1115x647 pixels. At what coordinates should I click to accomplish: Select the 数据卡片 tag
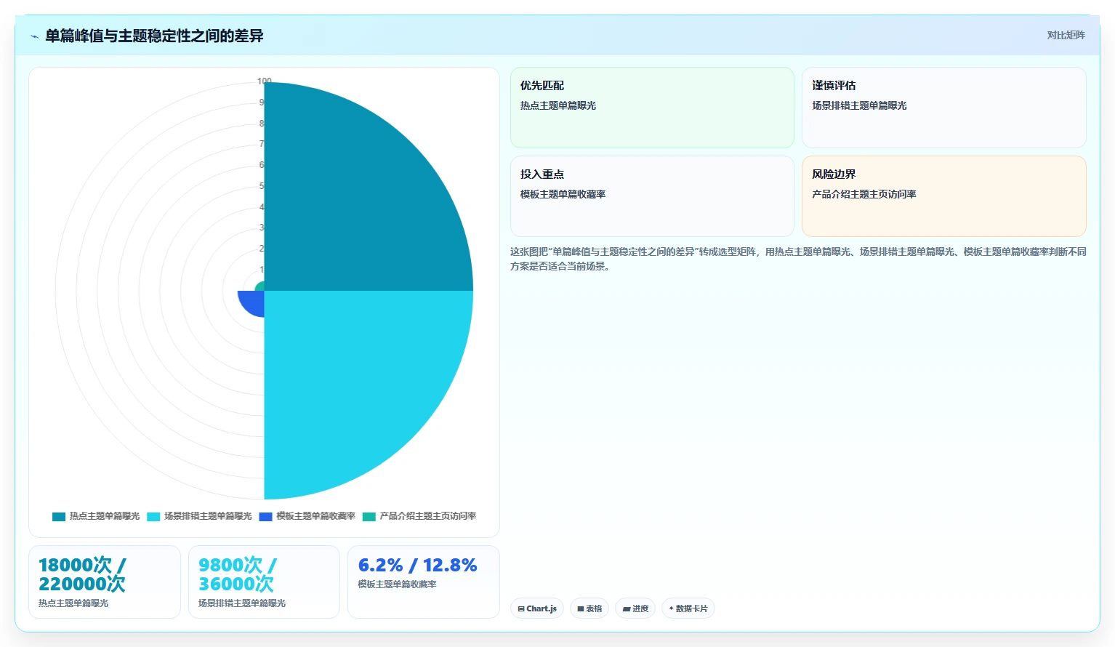[688, 608]
